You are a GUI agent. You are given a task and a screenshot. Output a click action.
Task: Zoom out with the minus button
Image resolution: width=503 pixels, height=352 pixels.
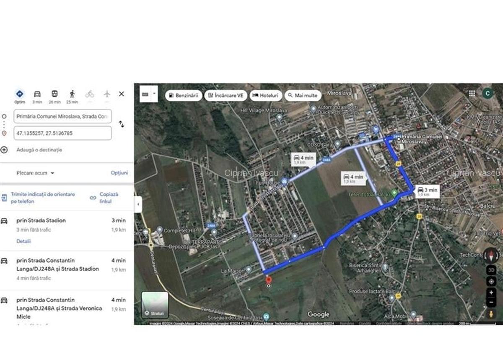pos(491,302)
